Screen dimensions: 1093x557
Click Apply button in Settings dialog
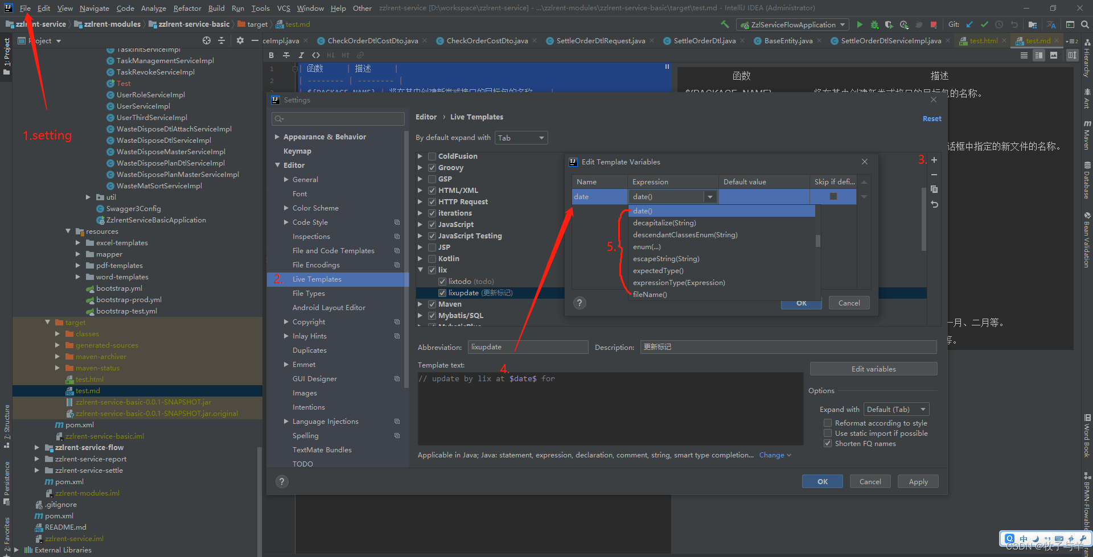pyautogui.click(x=918, y=482)
